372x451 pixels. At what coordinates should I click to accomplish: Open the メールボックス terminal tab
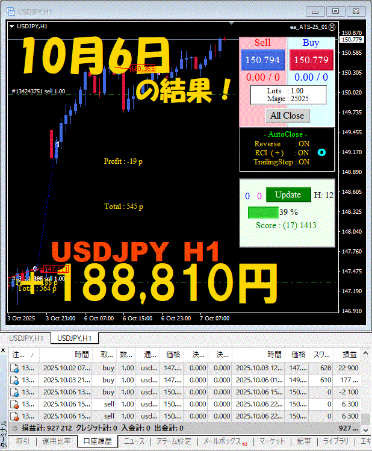pos(225,441)
